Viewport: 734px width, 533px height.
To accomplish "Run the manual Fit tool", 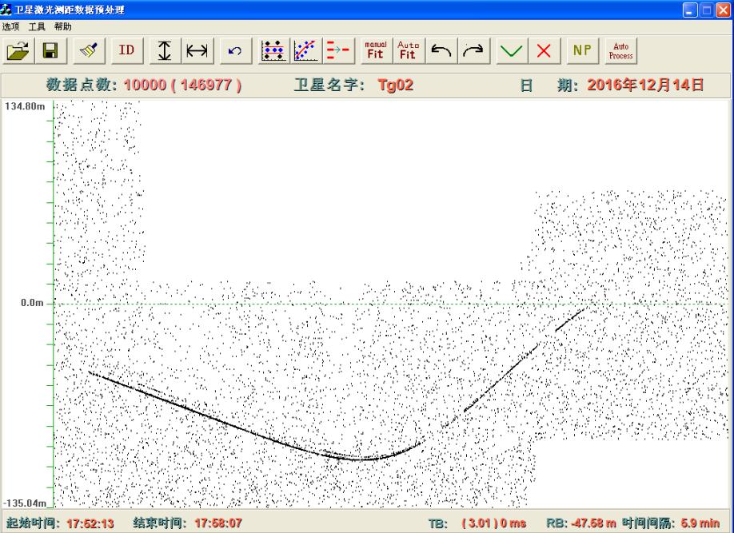I will click(376, 51).
